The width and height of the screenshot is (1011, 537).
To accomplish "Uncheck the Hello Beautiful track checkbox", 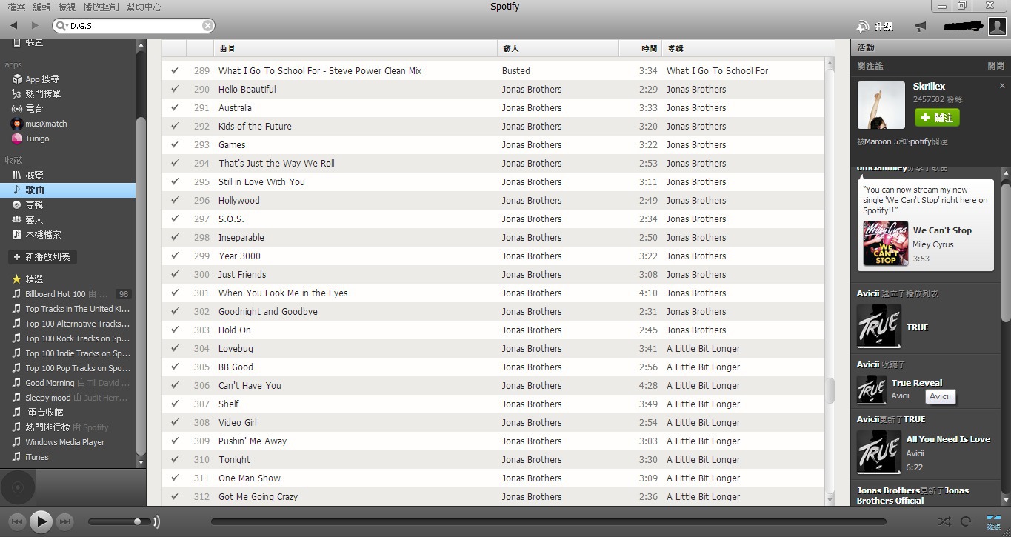I will coord(176,89).
